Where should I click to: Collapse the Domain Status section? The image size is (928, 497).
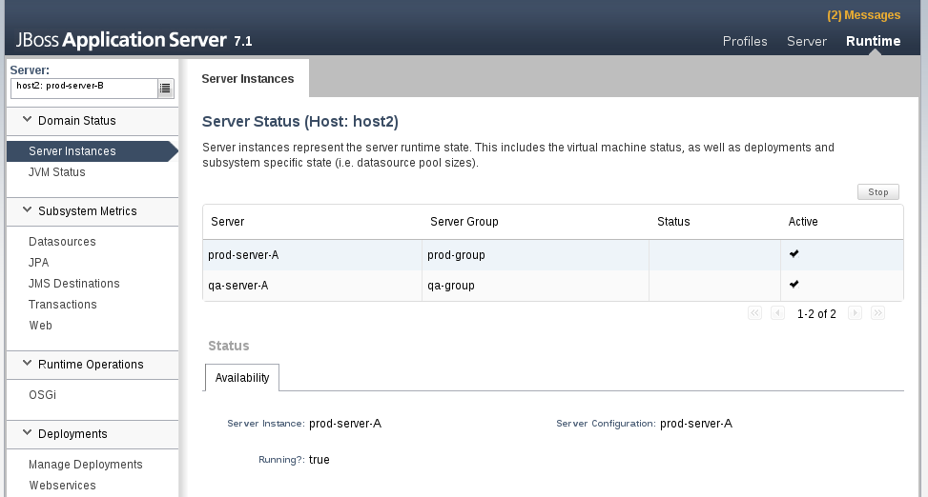tap(27, 120)
